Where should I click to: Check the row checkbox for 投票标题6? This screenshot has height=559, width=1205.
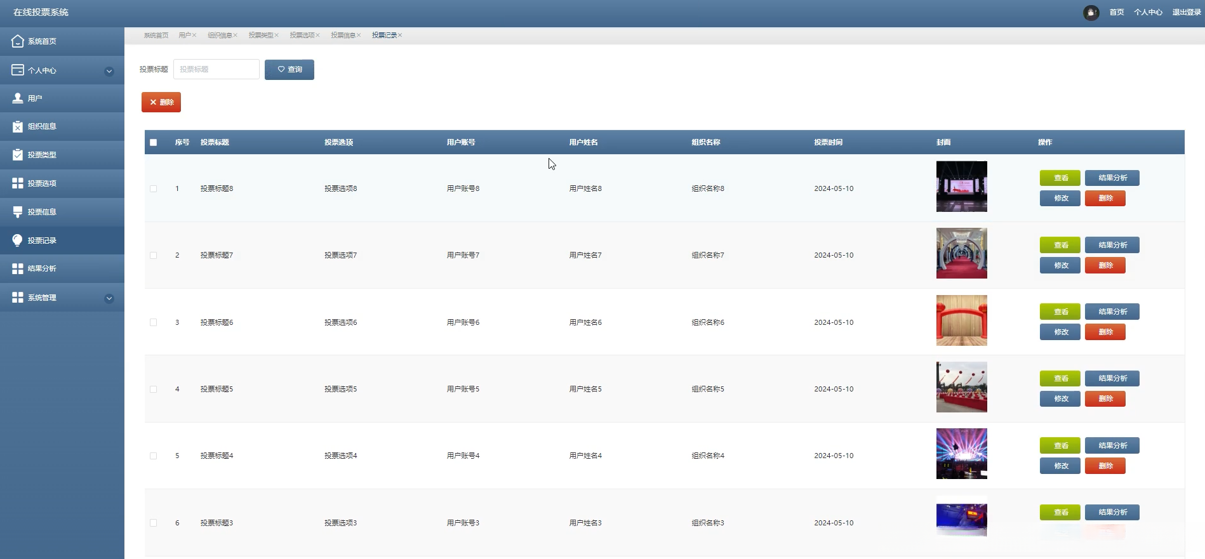(153, 322)
